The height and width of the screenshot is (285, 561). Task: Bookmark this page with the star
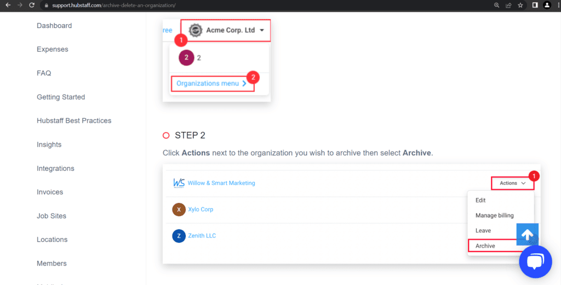(520, 5)
